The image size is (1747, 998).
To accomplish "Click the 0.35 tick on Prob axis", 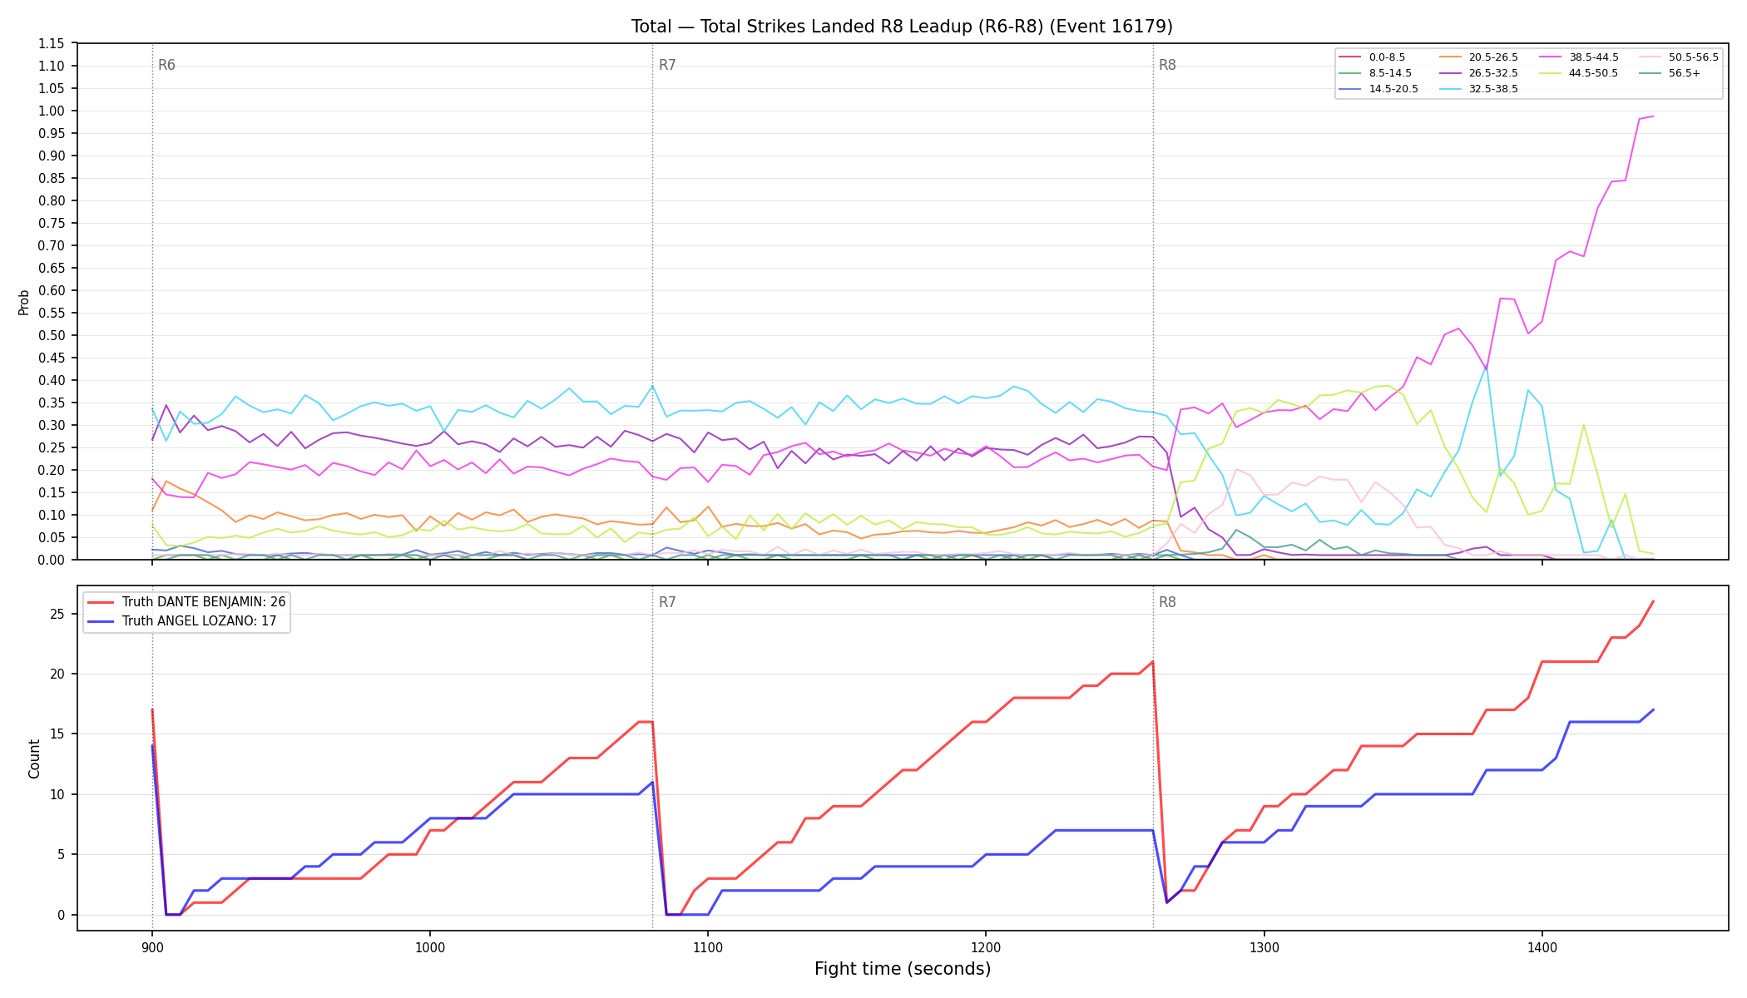I will click(51, 403).
